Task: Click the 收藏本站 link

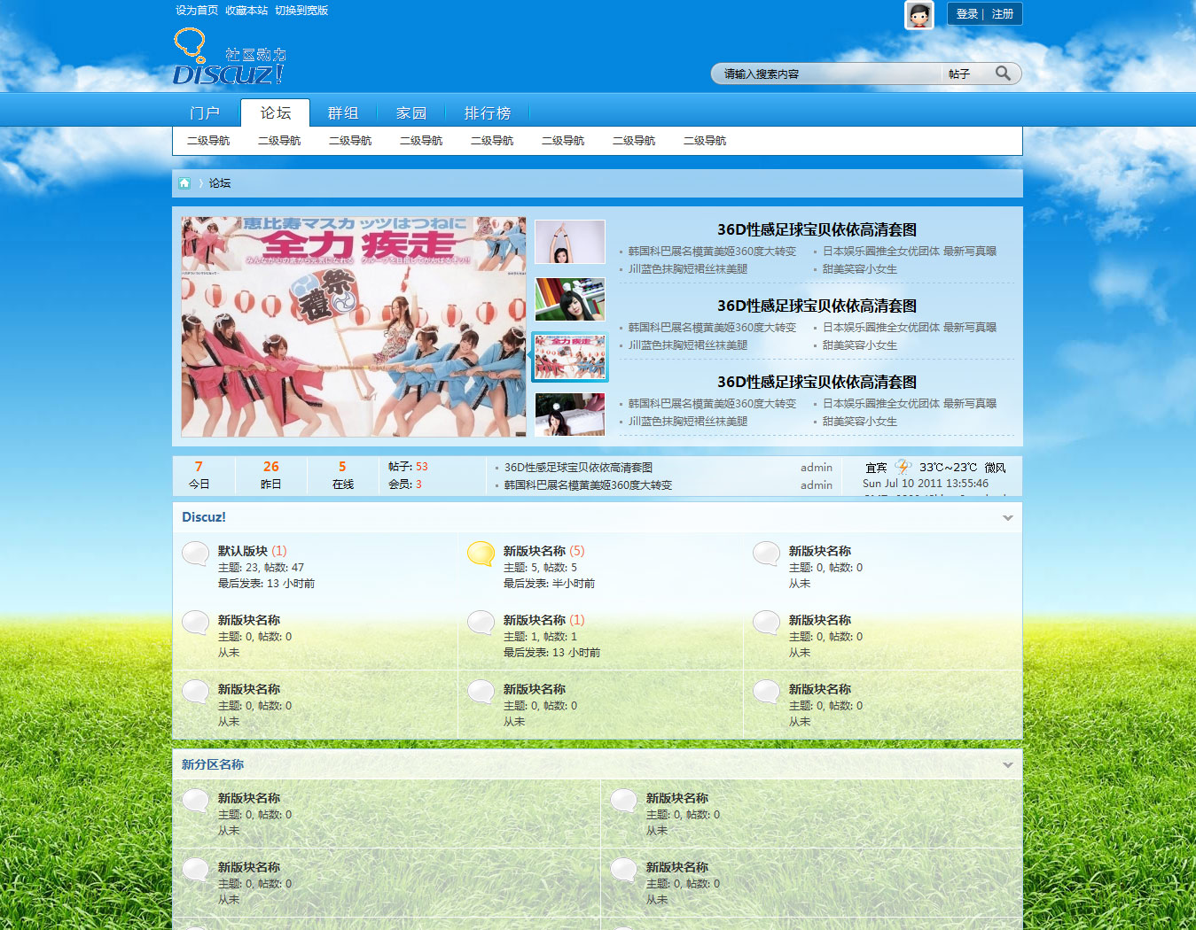Action: click(x=246, y=11)
